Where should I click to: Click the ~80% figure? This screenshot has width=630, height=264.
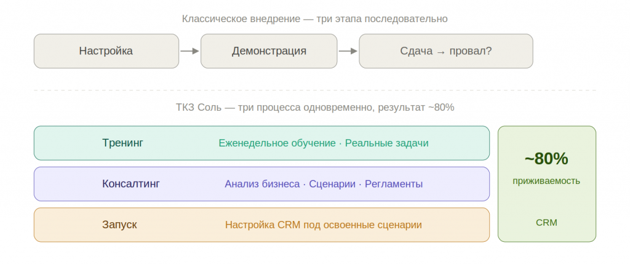[546, 159]
